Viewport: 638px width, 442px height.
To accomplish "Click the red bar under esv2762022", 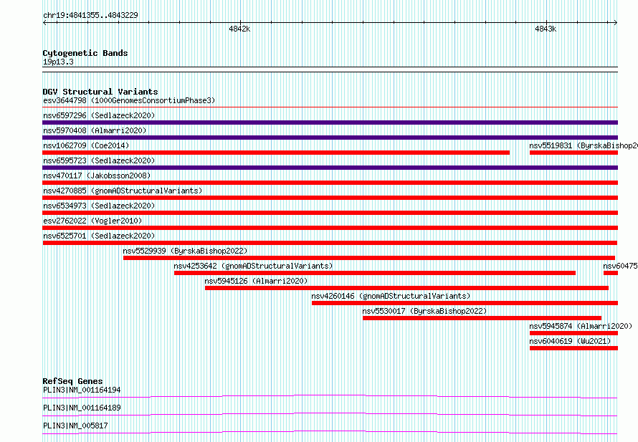I will (330, 228).
